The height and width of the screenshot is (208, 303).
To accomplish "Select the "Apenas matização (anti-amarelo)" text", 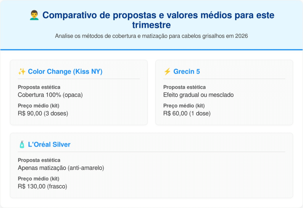I will point(61,168).
